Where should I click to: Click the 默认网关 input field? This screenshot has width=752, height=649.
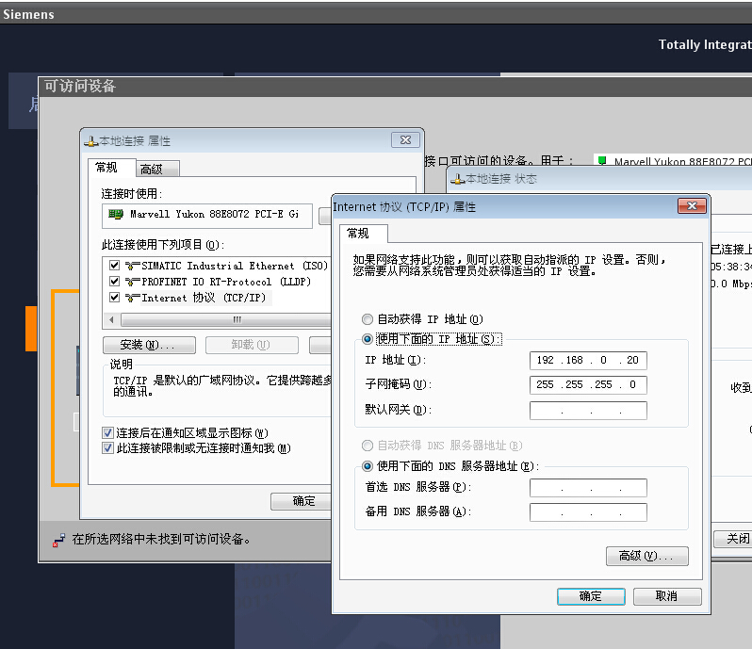click(x=588, y=411)
